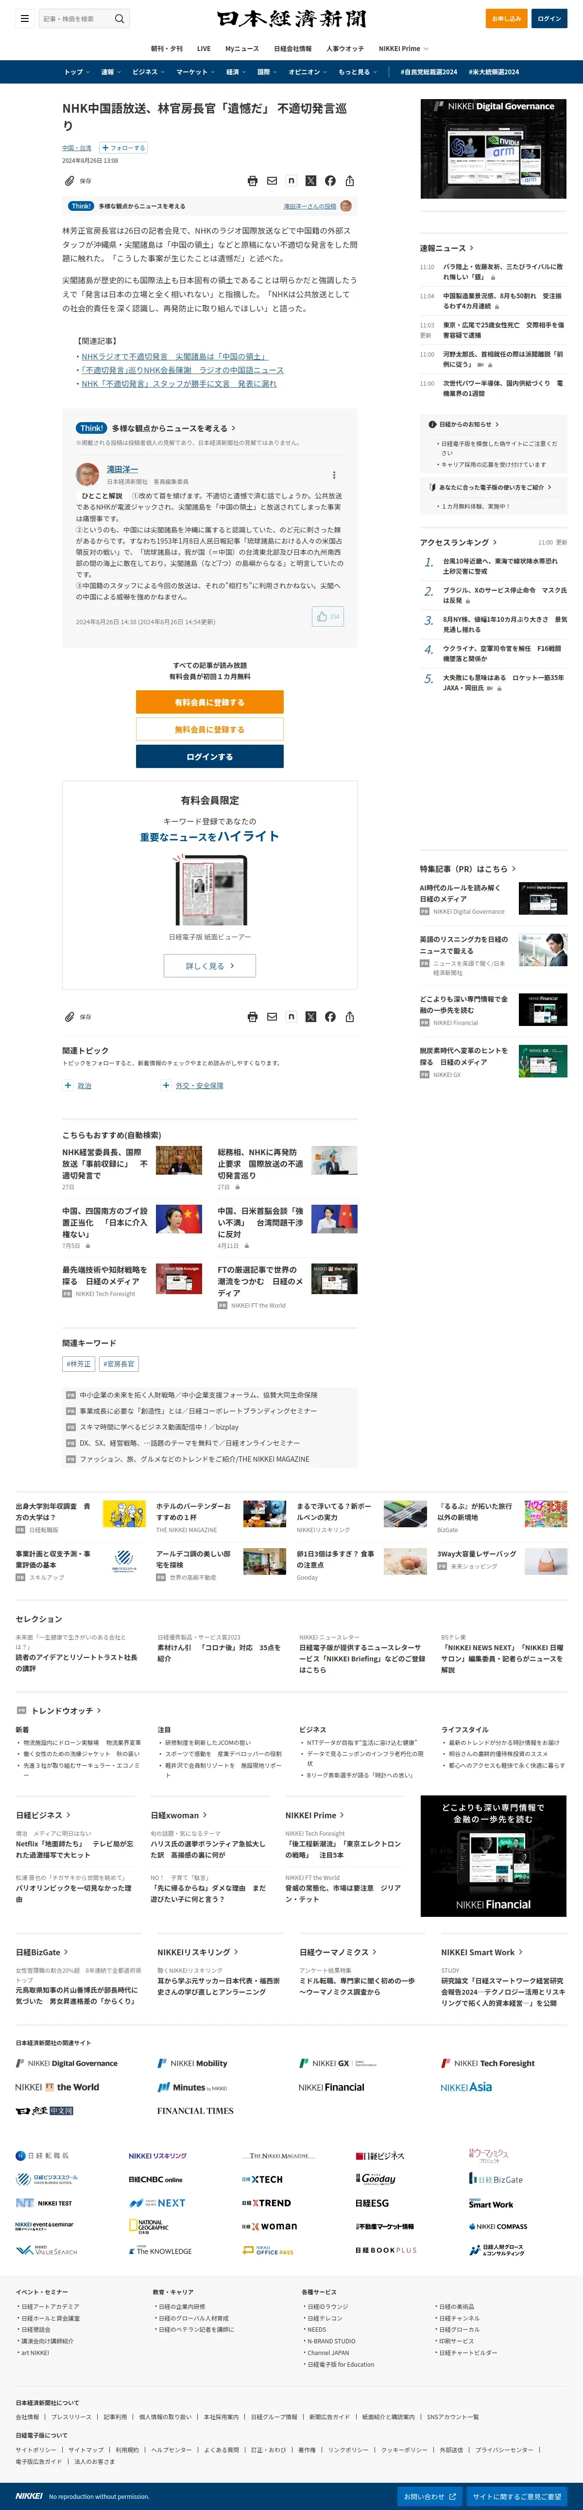Click the magnifier search icon in the header
Viewport: 583px width, 2510px height.
tap(119, 18)
